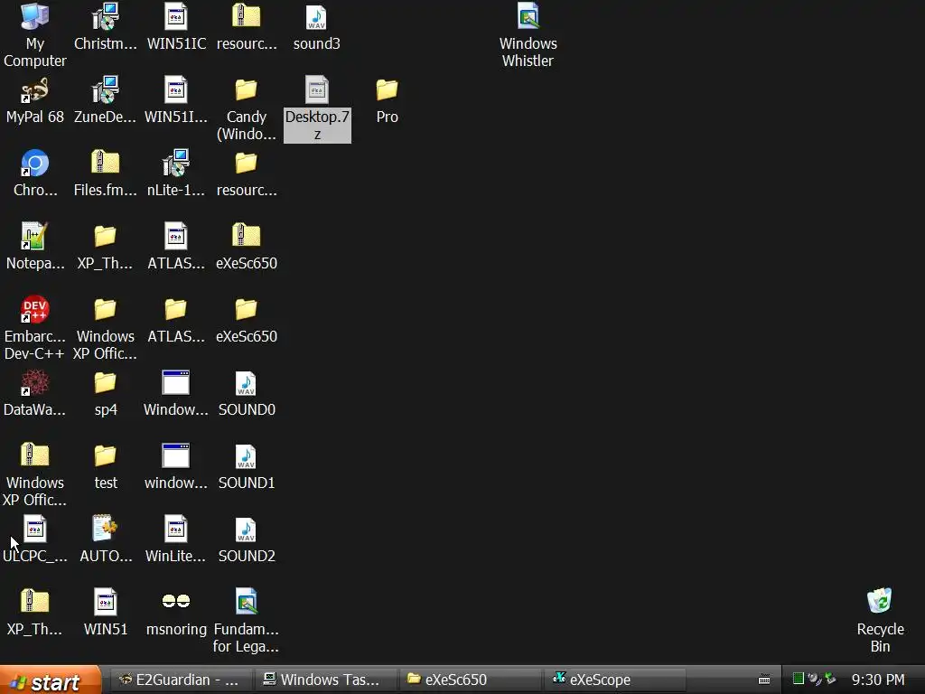Select the msnoring eyes icon
The height and width of the screenshot is (694, 925).
click(176, 601)
